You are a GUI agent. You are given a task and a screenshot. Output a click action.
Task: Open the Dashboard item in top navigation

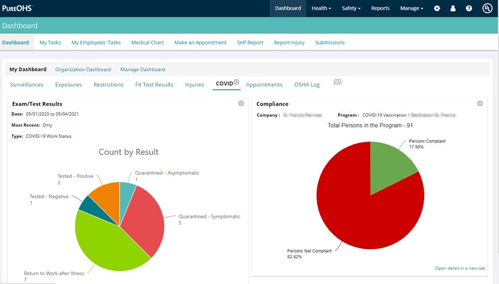point(288,8)
